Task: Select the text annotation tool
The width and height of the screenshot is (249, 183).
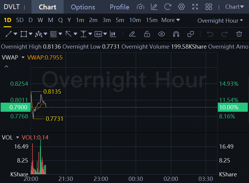Action: (98, 34)
